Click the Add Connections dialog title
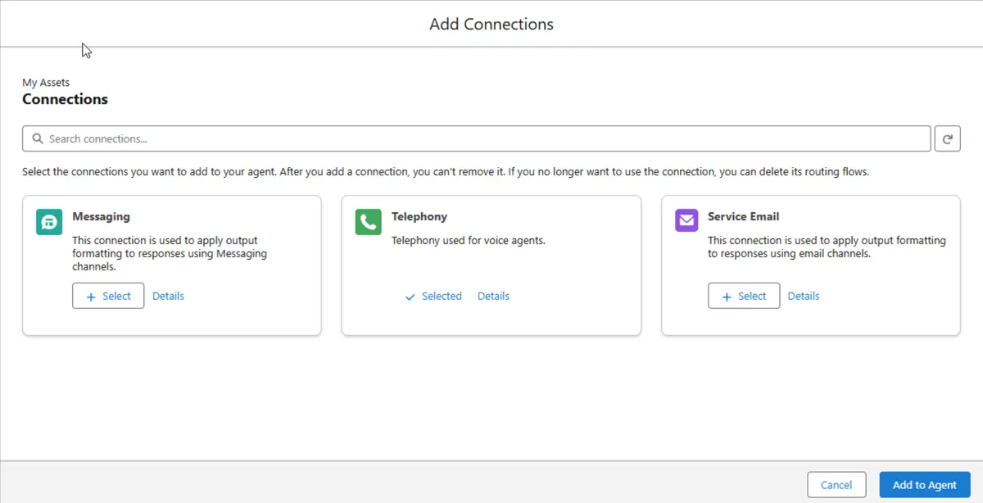This screenshot has height=503, width=983. click(491, 24)
